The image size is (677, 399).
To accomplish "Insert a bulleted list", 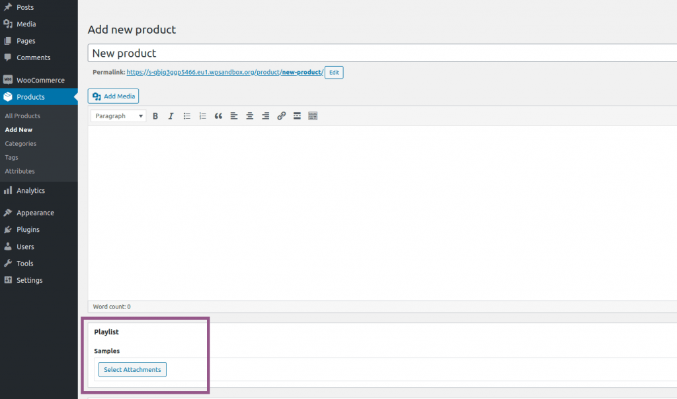I will point(187,116).
